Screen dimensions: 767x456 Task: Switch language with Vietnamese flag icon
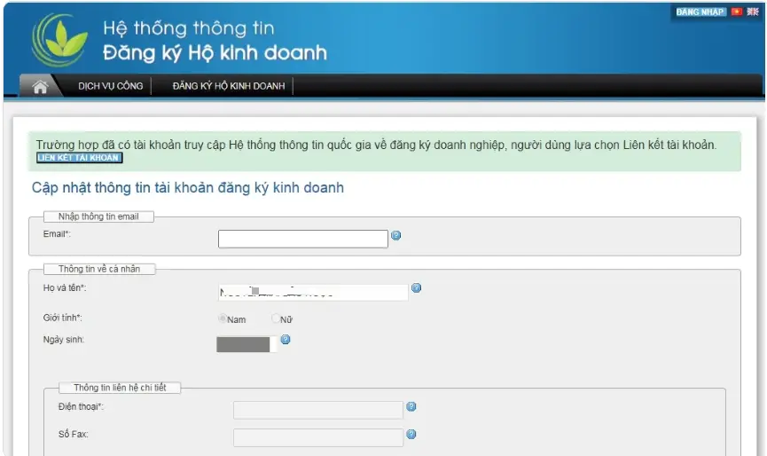click(x=737, y=12)
